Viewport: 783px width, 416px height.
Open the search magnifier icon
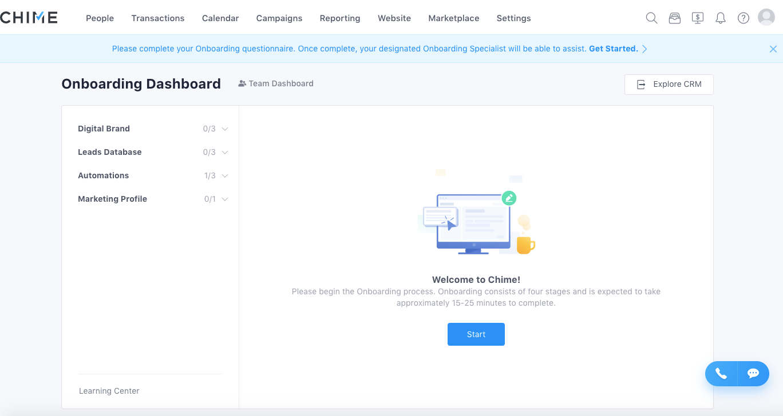point(651,18)
